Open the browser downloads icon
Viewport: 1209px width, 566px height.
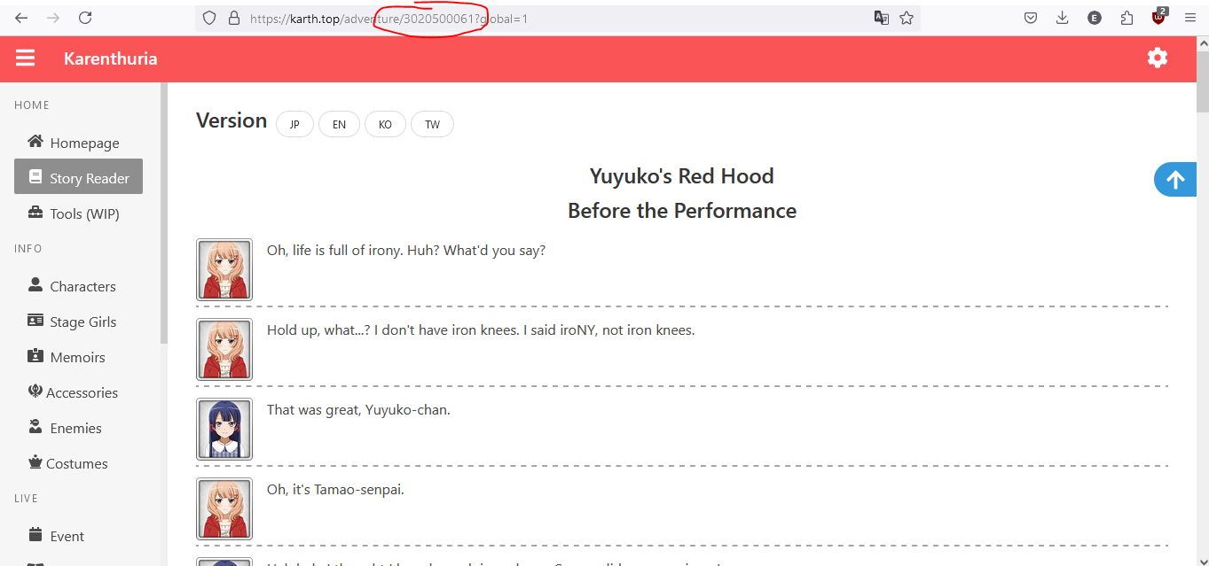click(x=1063, y=18)
